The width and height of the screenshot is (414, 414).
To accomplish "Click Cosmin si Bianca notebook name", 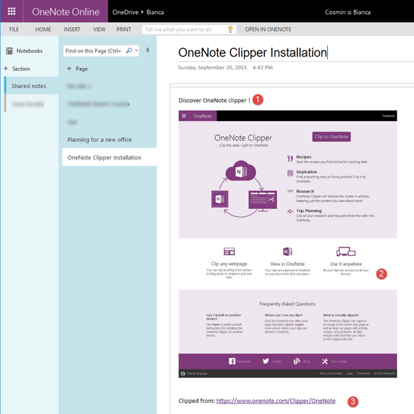I will pos(348,12).
